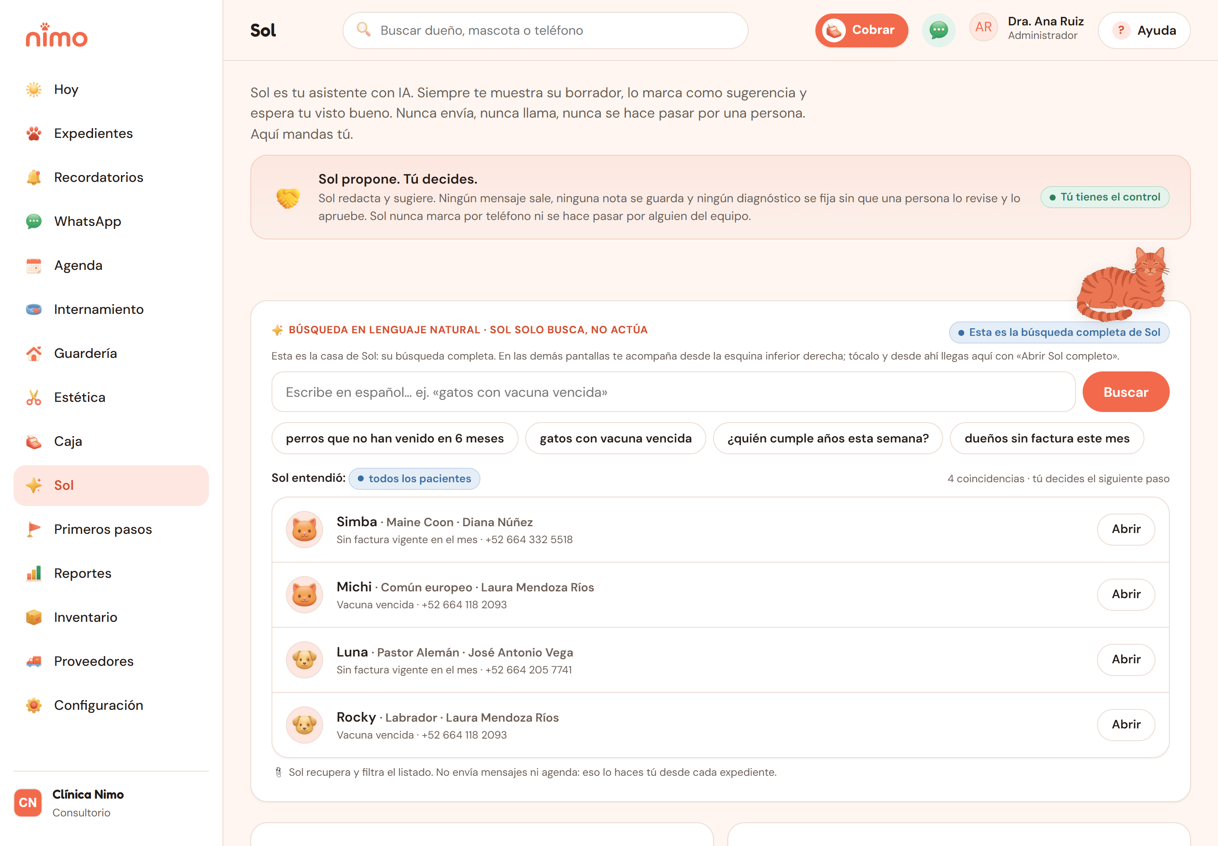1218x846 pixels.
Task: Open Simba's record with Abrir
Action: pyautogui.click(x=1126, y=530)
